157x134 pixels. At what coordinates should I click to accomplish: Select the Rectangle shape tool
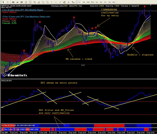[22, 2]
